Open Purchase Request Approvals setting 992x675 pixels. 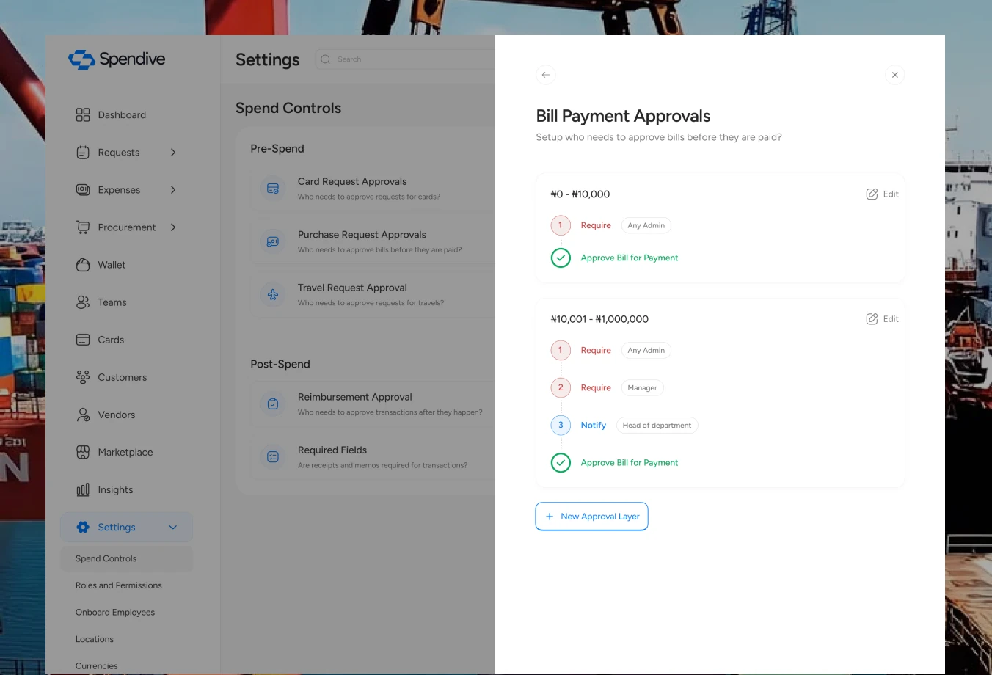click(x=373, y=241)
